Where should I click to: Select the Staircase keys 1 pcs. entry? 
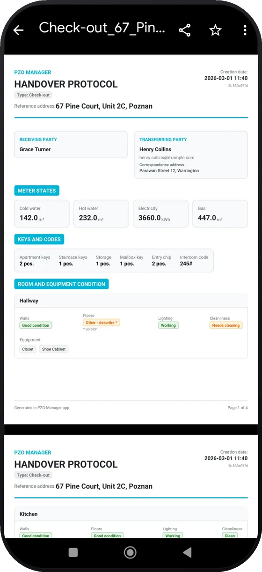tap(73, 260)
